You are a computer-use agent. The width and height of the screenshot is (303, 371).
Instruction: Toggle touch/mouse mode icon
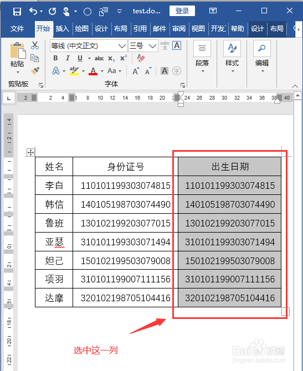(x=66, y=11)
